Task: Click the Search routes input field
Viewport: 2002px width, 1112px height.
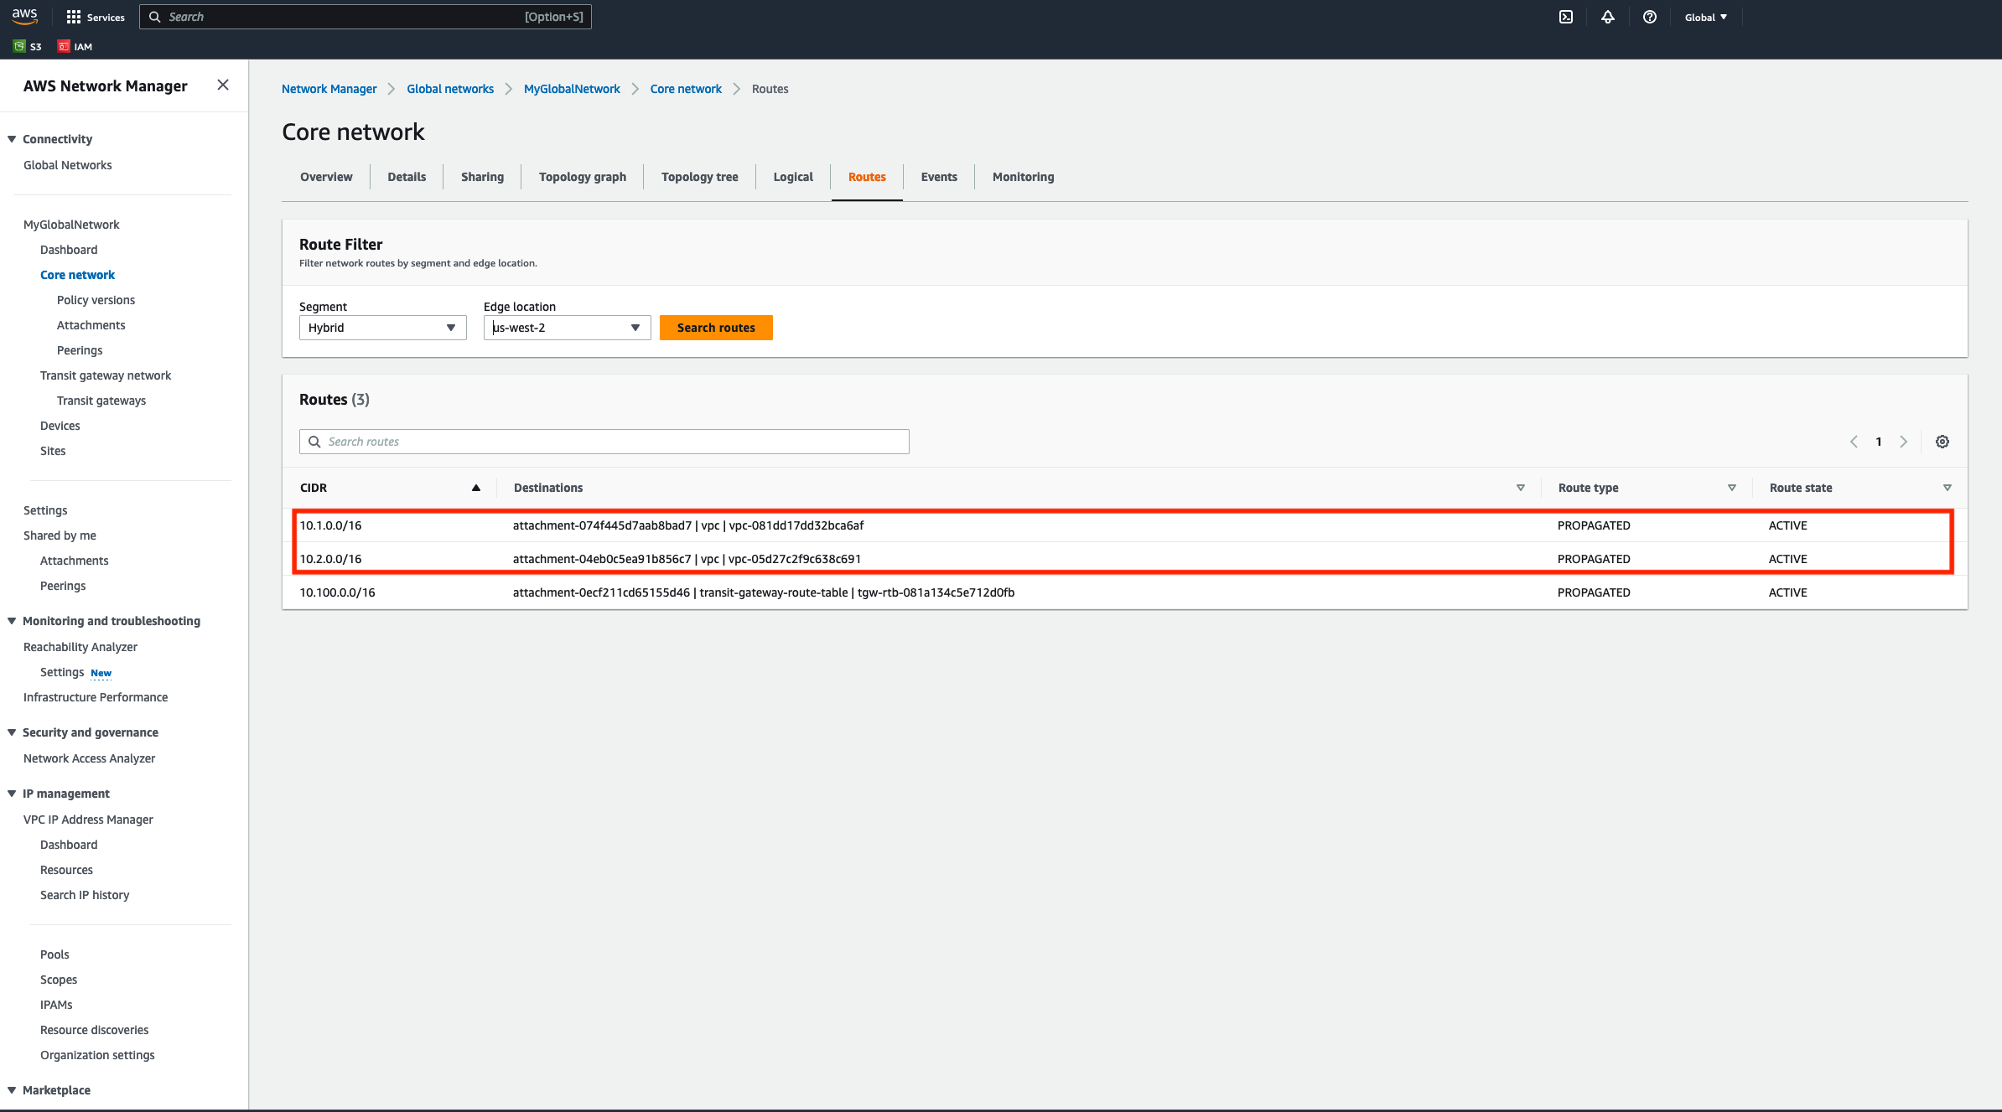Action: pos(604,441)
